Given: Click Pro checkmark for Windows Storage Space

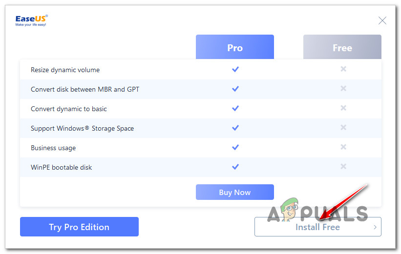Looking at the screenshot, I should (x=235, y=128).
